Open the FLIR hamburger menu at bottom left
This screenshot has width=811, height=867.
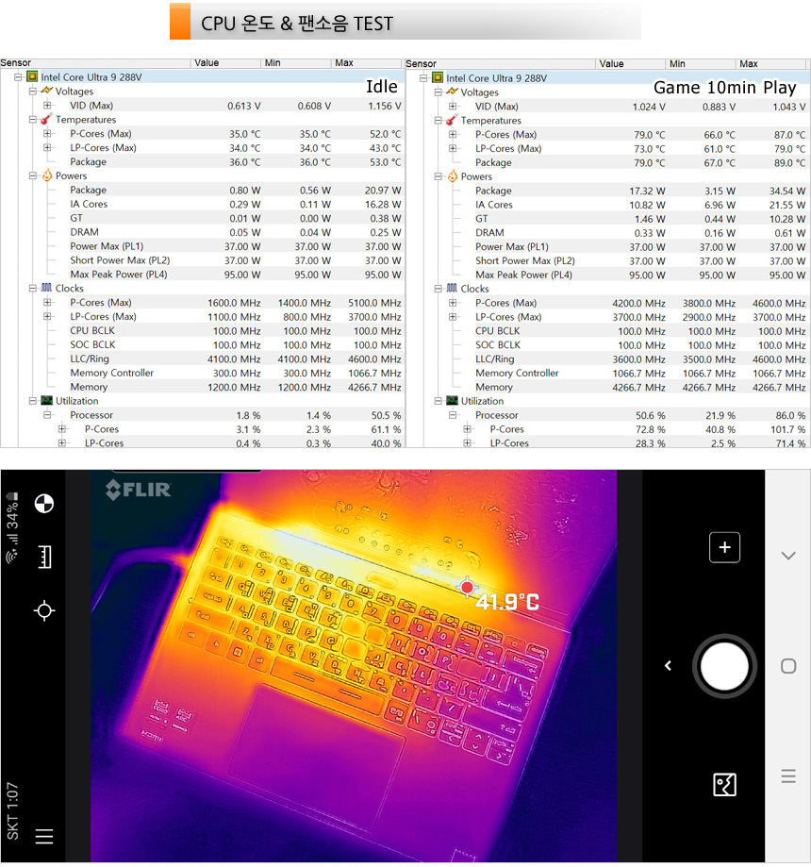(43, 836)
